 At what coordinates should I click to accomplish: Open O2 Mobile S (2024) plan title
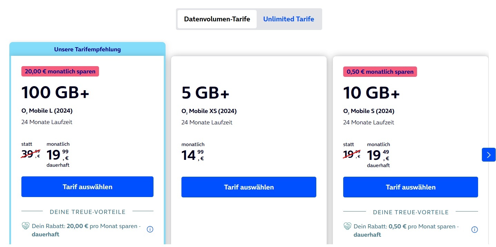(369, 111)
